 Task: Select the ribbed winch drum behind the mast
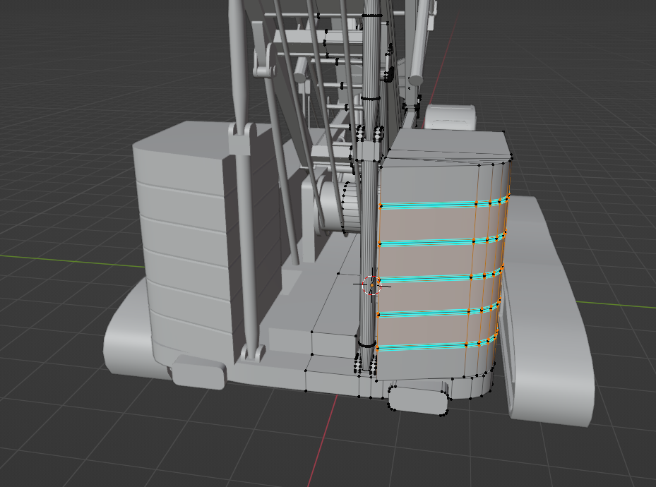coord(350,207)
